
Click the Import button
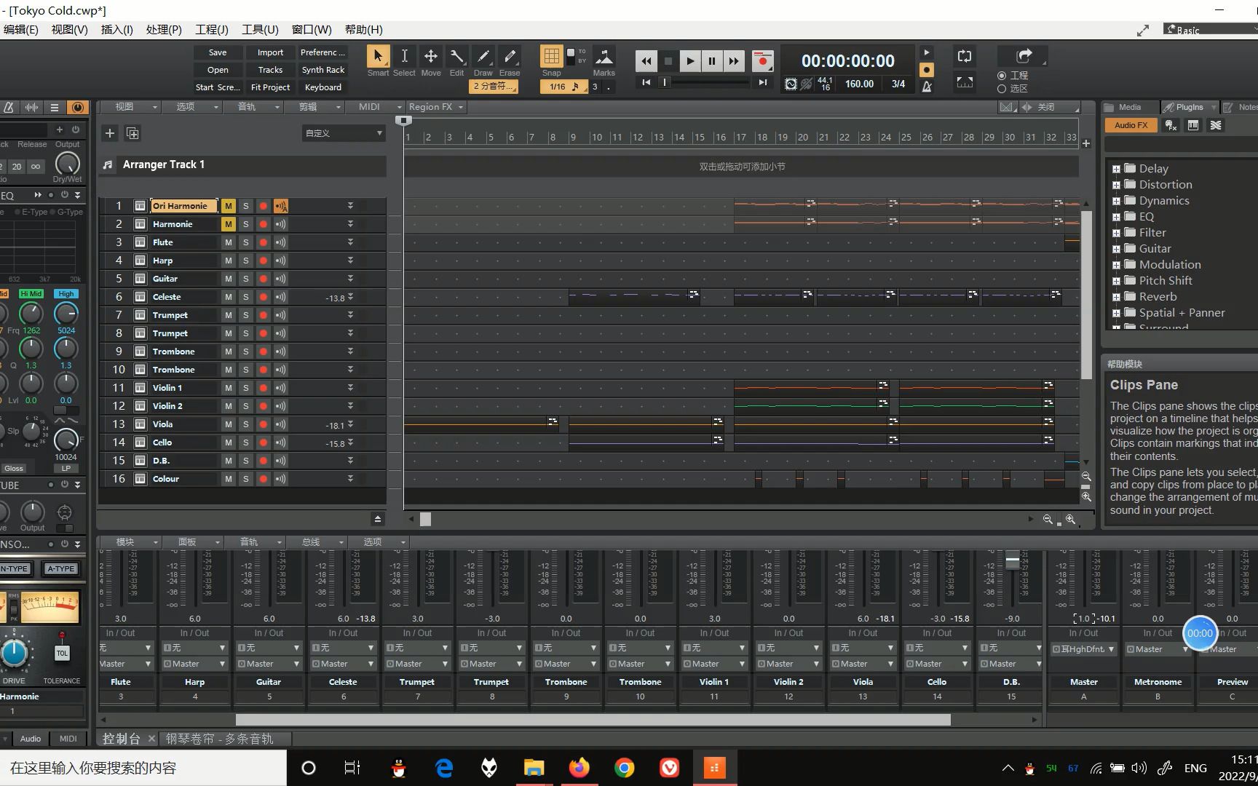click(x=270, y=52)
